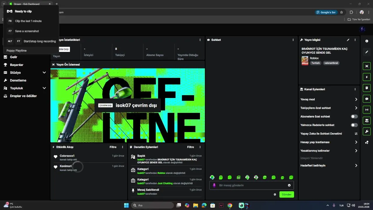Select Clip the last 1 minute

point(28,21)
